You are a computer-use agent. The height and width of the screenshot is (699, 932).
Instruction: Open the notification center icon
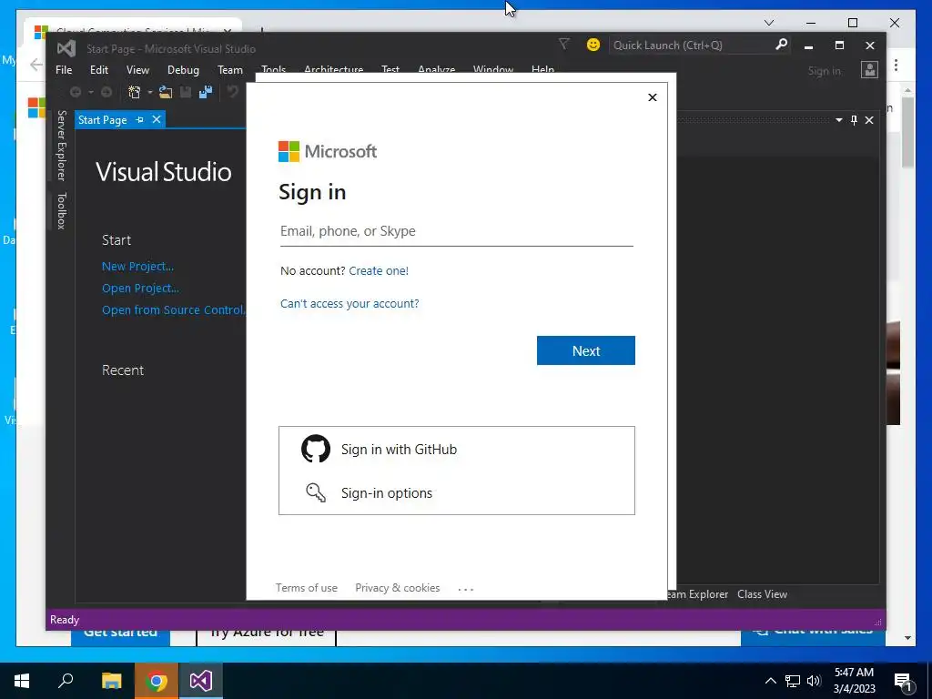(903, 681)
